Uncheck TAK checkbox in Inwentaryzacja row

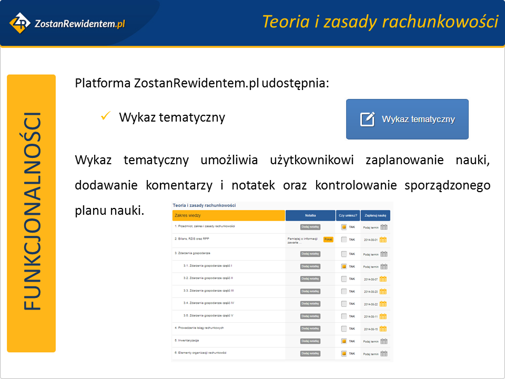coord(344,341)
